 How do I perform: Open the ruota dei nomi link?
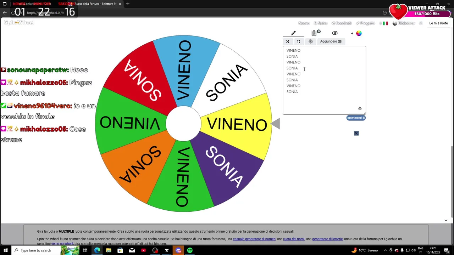pyautogui.click(x=294, y=239)
